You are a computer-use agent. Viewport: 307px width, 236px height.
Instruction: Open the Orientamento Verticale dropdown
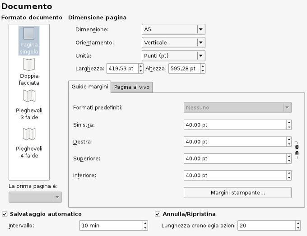(173, 42)
